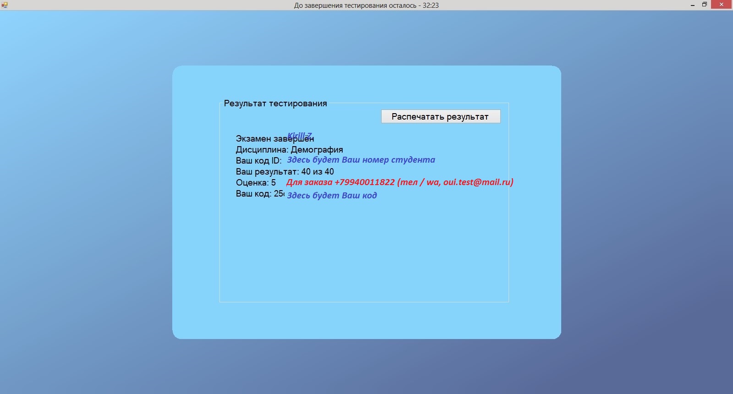Click the "Оценка: 5" grade text
Image resolution: width=733 pixels, height=394 pixels.
click(256, 182)
